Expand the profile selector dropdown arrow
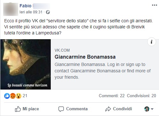This screenshot has width=159, height=116. [152, 109]
